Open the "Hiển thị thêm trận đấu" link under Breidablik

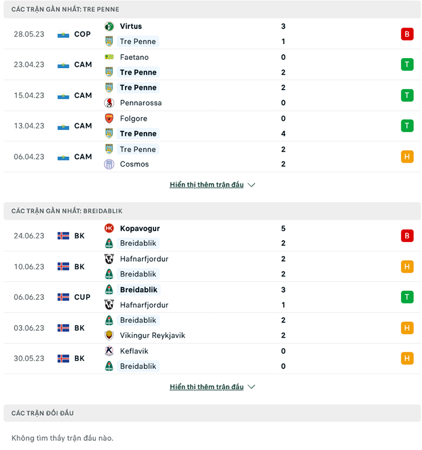point(206,387)
